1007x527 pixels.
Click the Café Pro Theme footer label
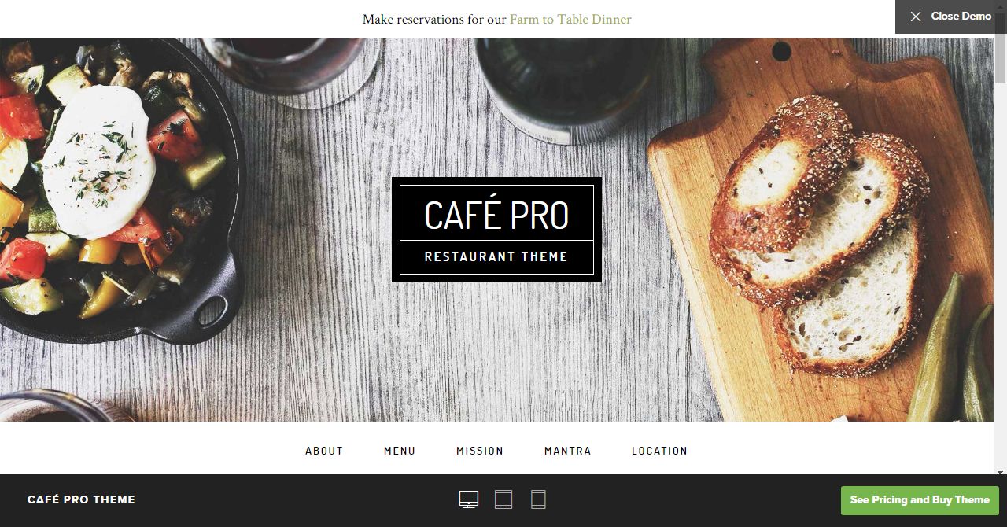point(81,499)
